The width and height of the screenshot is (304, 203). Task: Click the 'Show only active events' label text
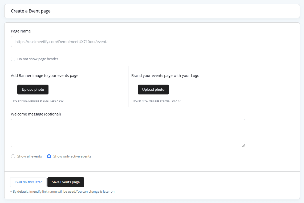click(x=72, y=156)
